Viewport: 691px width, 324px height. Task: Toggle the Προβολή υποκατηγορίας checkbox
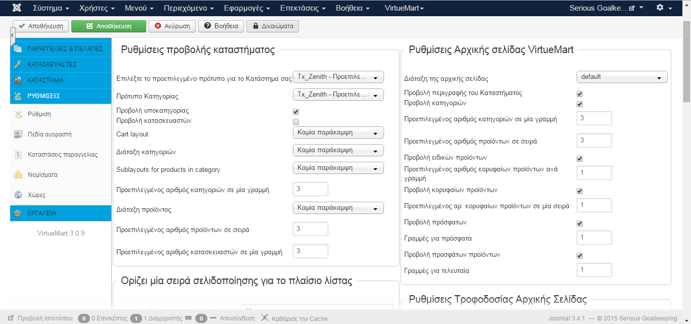point(296,111)
